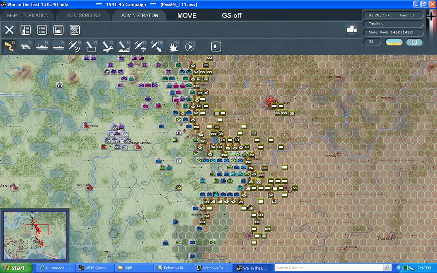The image size is (437, 273).
Task: Click the 52 value field
Action: pyautogui.click(x=372, y=42)
